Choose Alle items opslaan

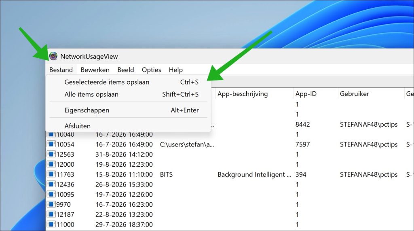point(128,94)
